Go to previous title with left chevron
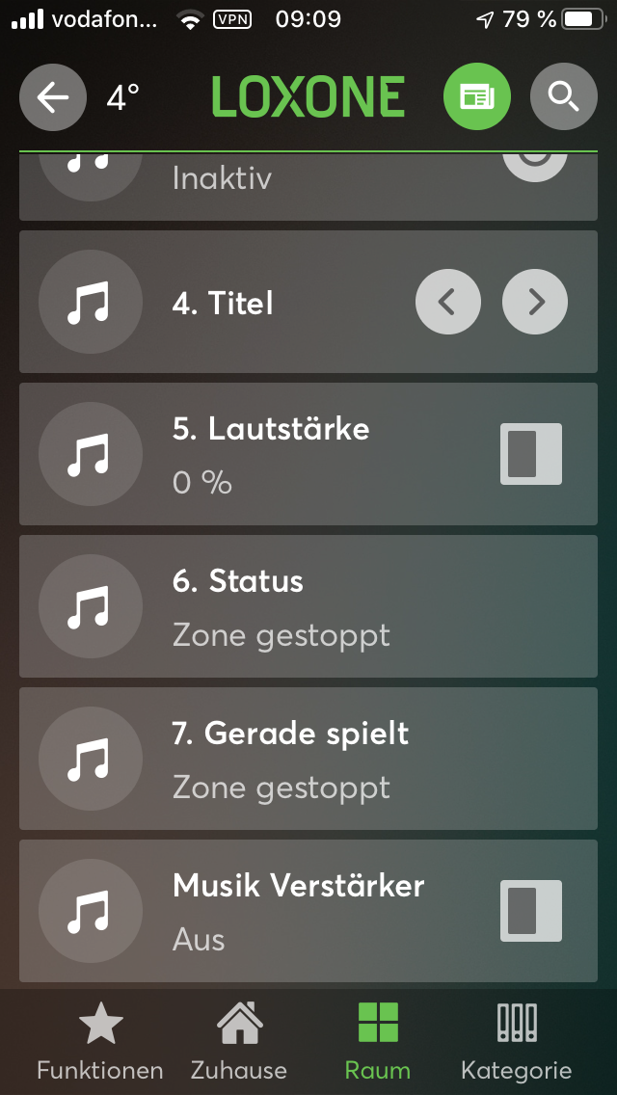 pyautogui.click(x=447, y=303)
